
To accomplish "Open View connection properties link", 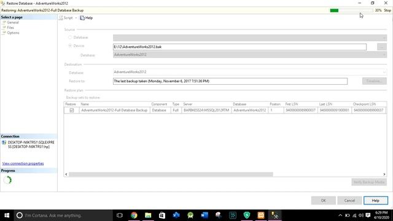I will tap(23, 164).
